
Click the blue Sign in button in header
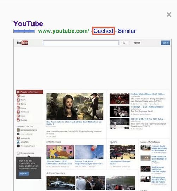pos(165,43)
